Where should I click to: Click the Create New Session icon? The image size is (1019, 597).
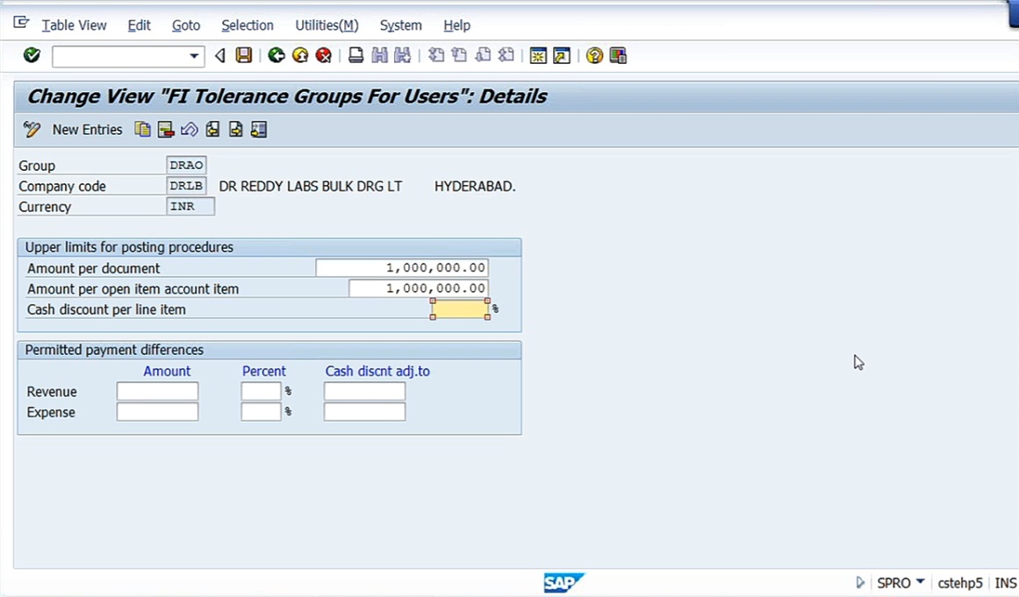pos(538,56)
